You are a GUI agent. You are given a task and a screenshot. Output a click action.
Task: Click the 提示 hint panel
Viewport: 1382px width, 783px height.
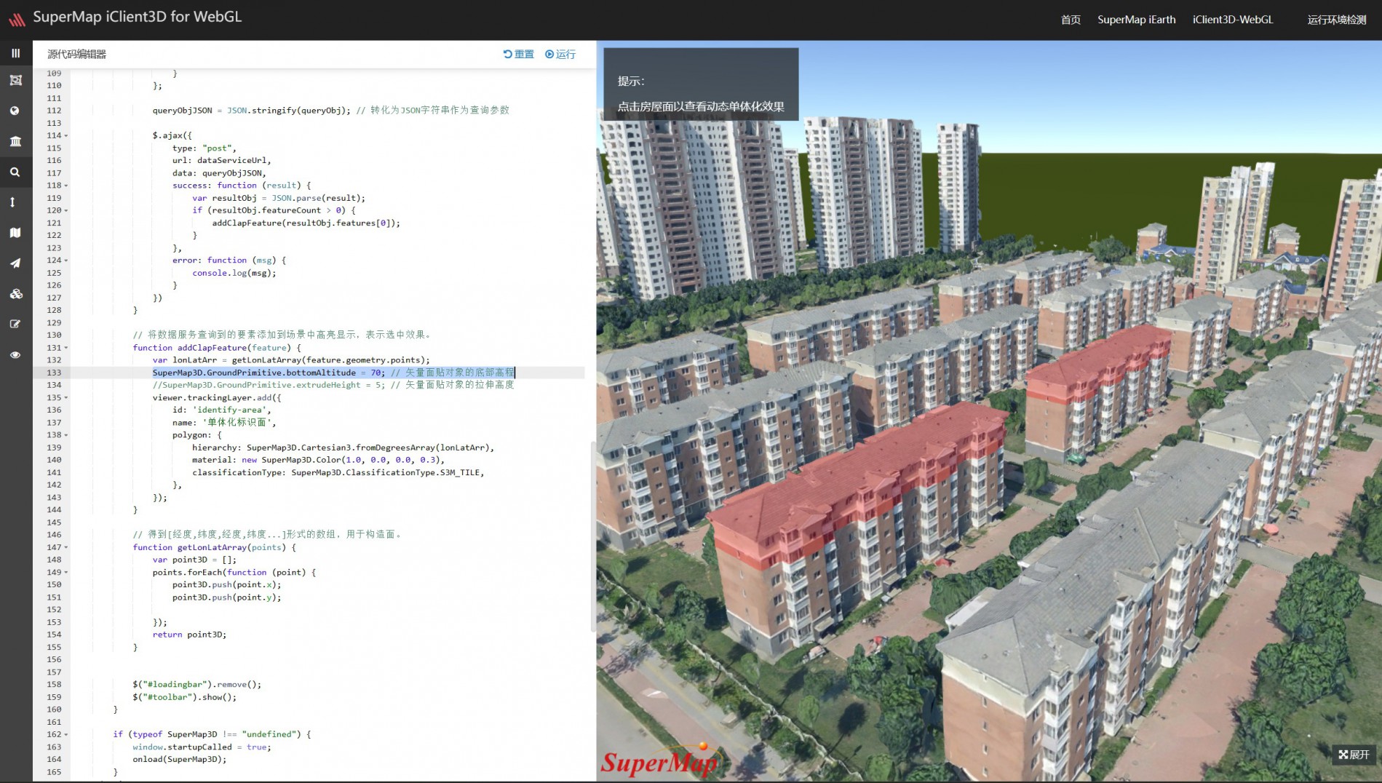pos(701,84)
